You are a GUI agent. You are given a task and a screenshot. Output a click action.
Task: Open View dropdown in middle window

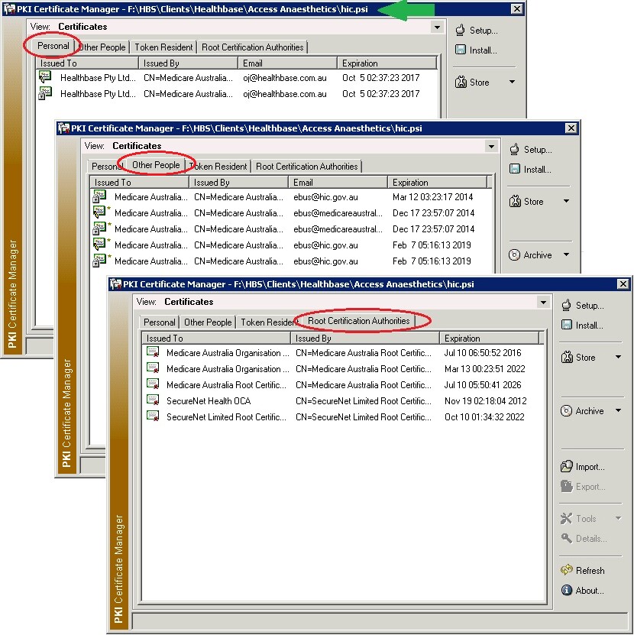point(491,146)
